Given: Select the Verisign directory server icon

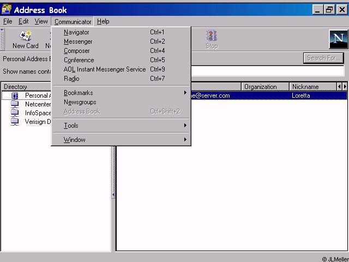Looking at the screenshot, I should click(x=15, y=122).
